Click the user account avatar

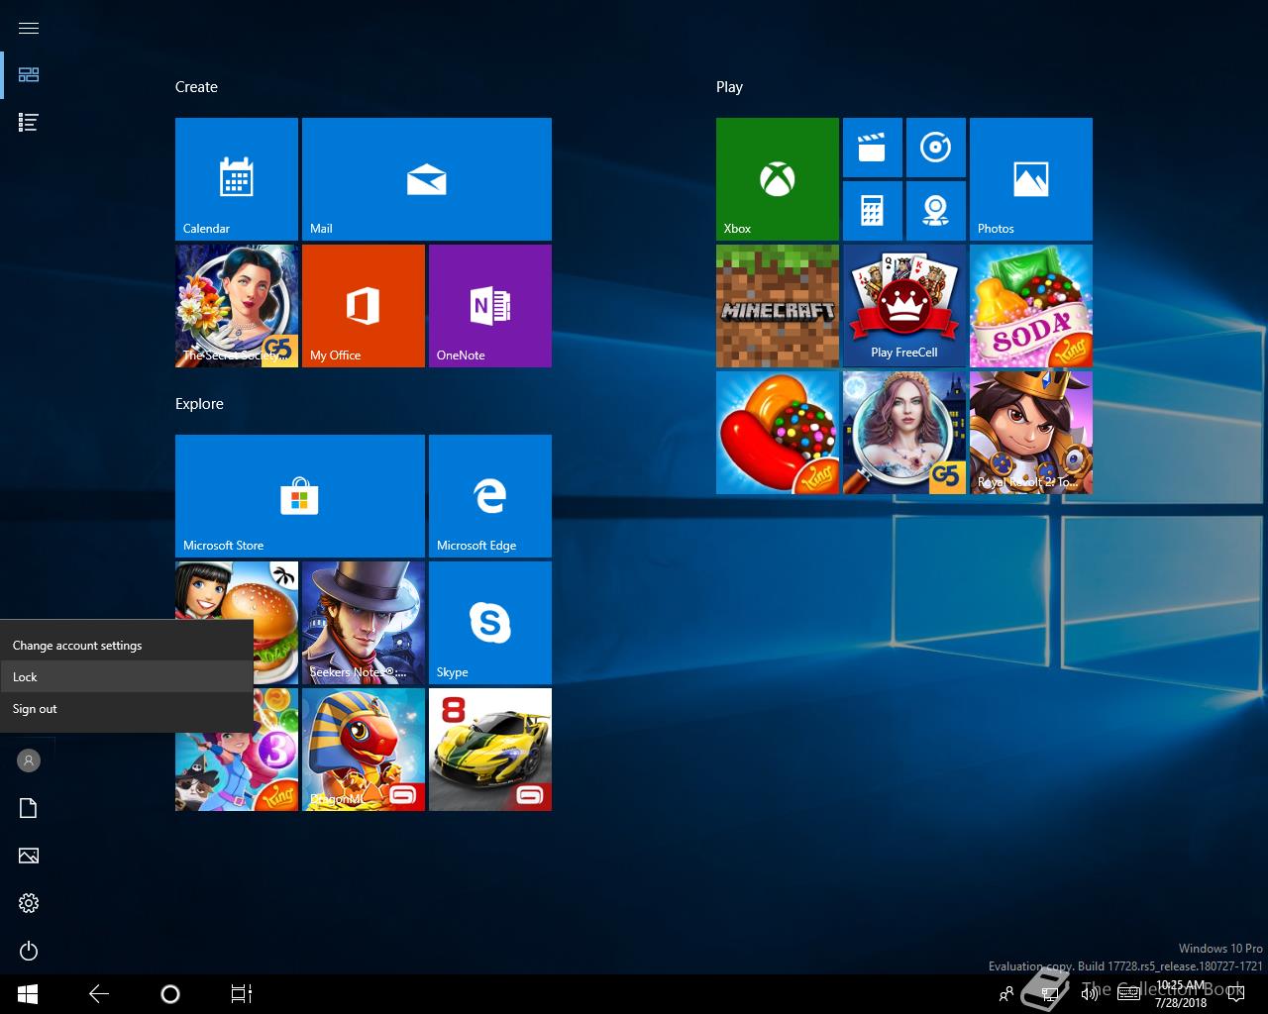tap(29, 760)
